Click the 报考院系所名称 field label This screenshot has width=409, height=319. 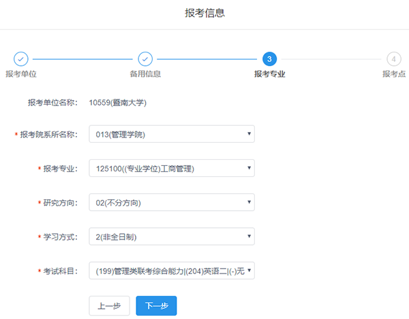point(49,135)
